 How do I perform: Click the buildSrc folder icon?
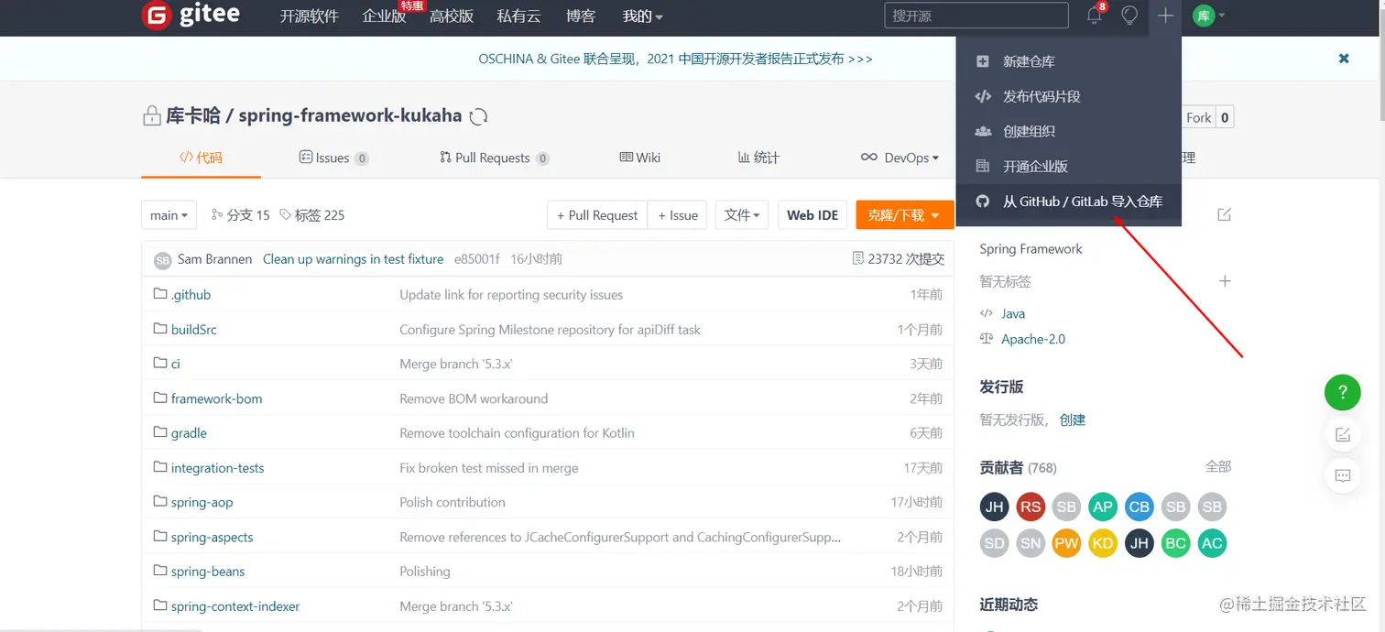click(160, 329)
